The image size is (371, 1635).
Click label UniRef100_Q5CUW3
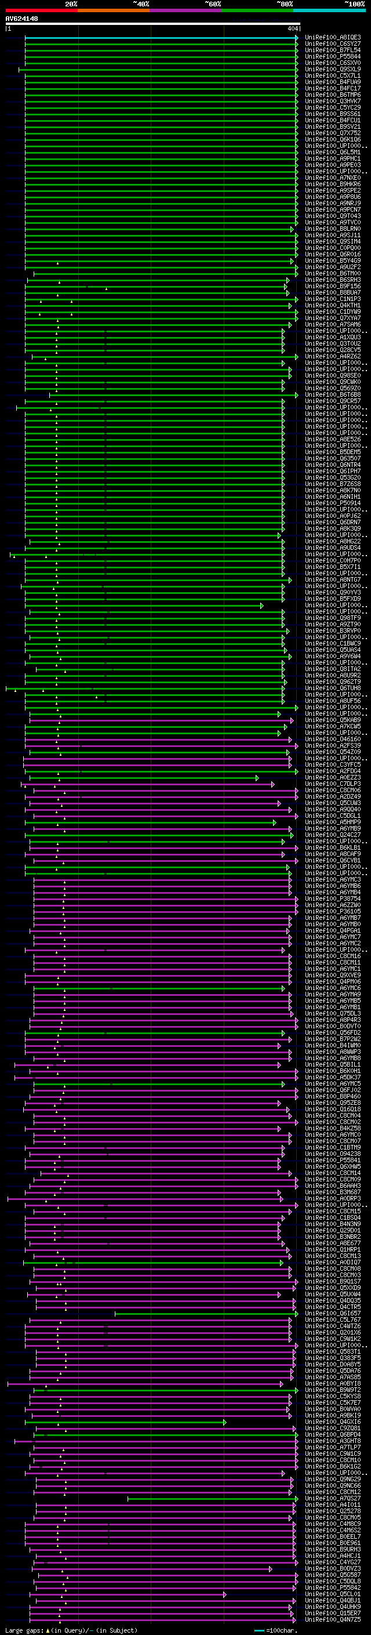tap(333, 803)
